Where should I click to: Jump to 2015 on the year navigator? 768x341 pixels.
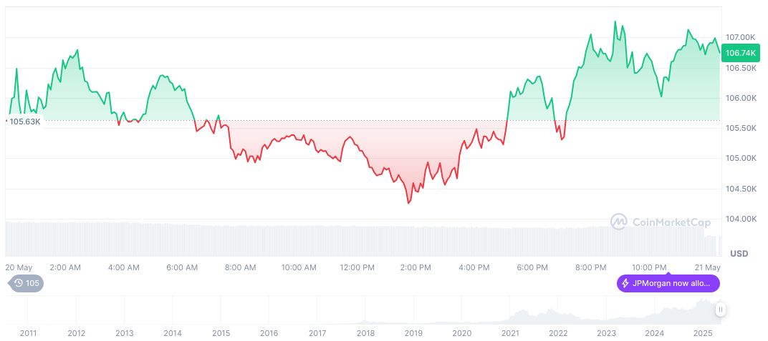221,333
